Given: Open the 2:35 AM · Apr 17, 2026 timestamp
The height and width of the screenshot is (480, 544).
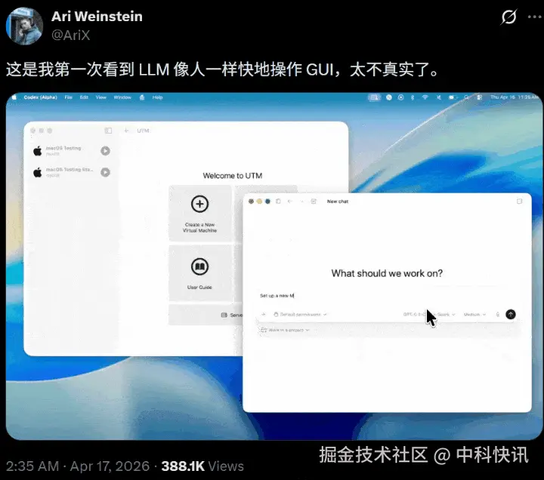Looking at the screenshot, I should (x=78, y=466).
